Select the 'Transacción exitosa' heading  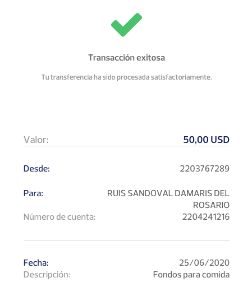[126, 58]
